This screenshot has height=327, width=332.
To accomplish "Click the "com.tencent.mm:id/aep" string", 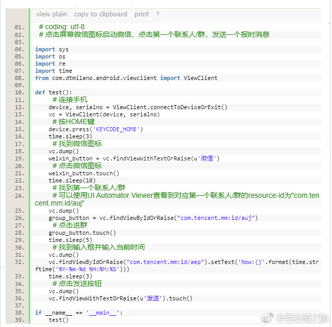I will pos(165,262).
